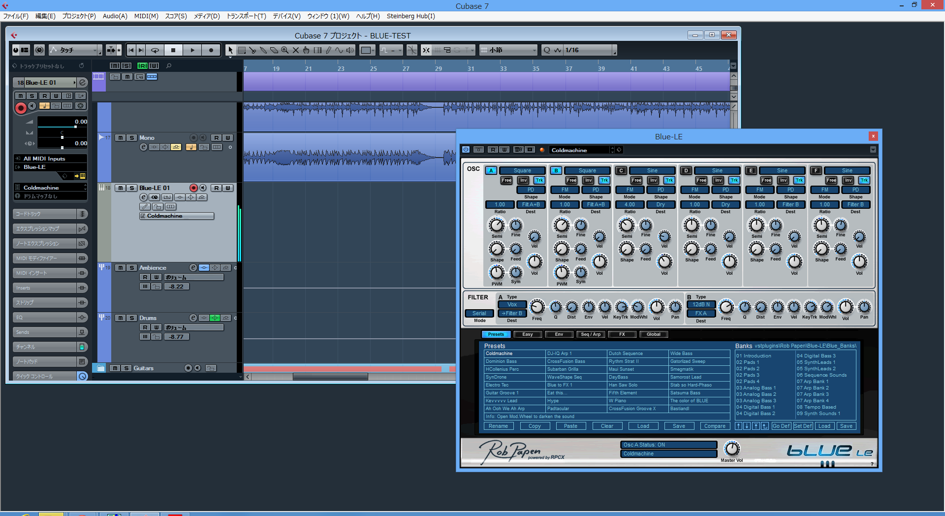Enable Read automation on Mono track

click(x=216, y=138)
